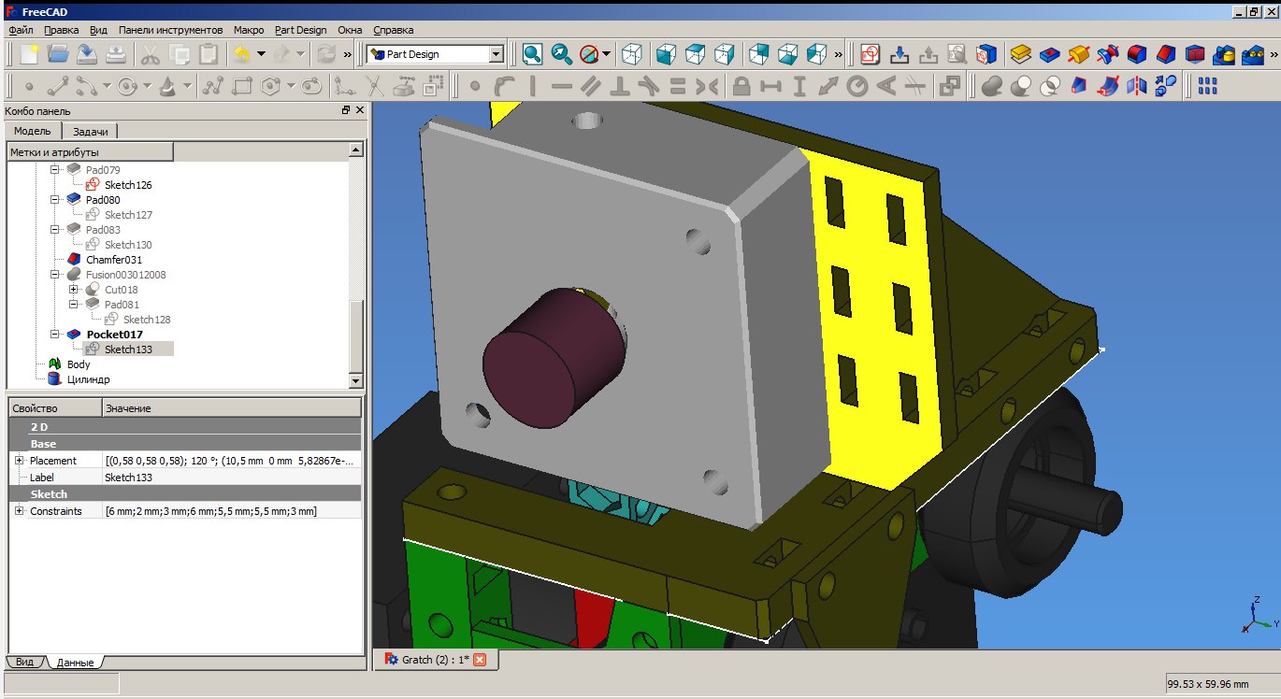Click the Undo arrow icon
Image resolution: width=1281 pixels, height=699 pixels.
241,54
